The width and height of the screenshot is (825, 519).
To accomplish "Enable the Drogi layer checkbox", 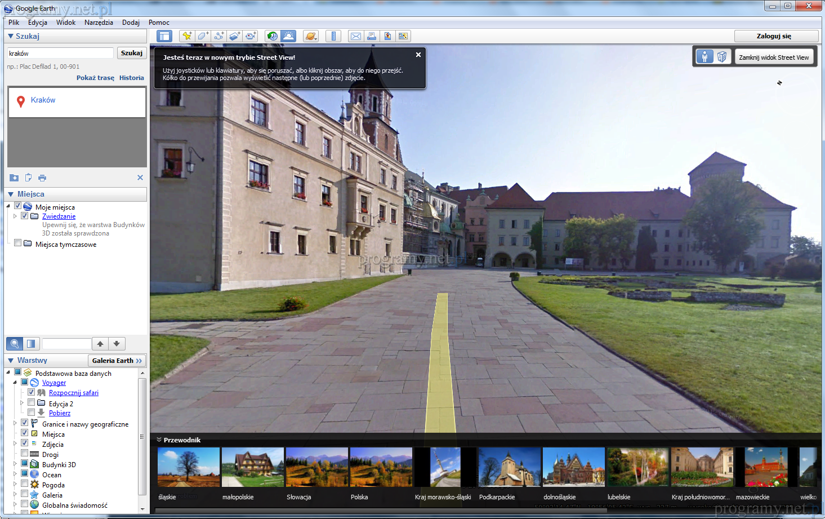I will point(25,454).
